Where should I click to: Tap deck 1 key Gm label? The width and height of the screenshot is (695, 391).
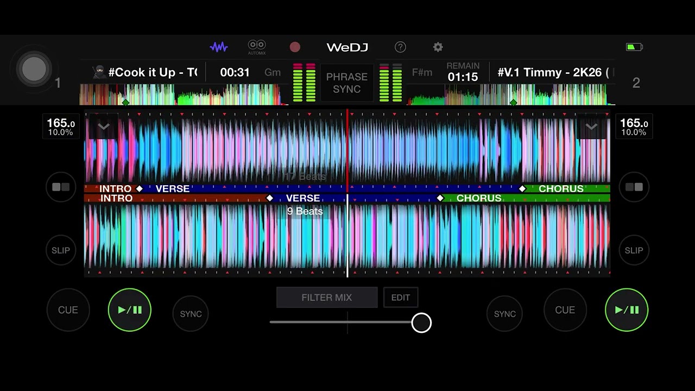tap(273, 72)
